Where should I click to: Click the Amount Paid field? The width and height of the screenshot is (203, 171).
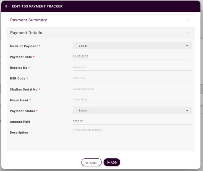pos(132,121)
